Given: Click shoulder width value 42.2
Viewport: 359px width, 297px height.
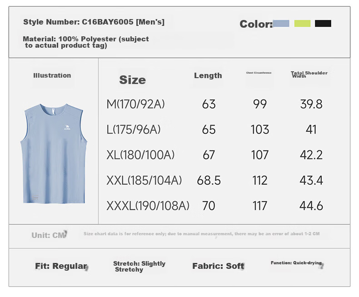Looking at the screenshot, I should click(x=311, y=155).
